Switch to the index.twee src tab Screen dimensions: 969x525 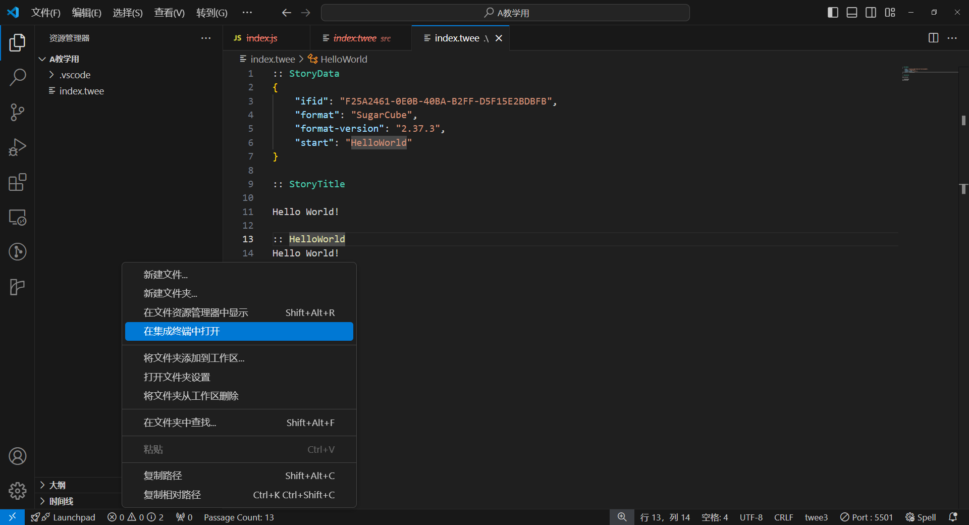[361, 38]
